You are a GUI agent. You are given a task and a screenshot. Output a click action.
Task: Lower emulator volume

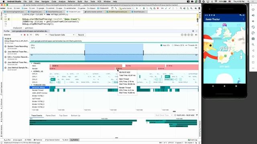point(253,21)
